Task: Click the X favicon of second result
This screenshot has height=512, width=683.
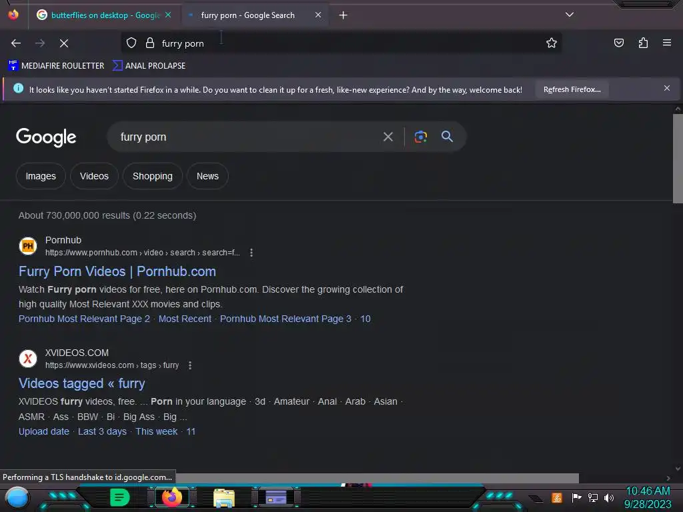Action: 28,359
